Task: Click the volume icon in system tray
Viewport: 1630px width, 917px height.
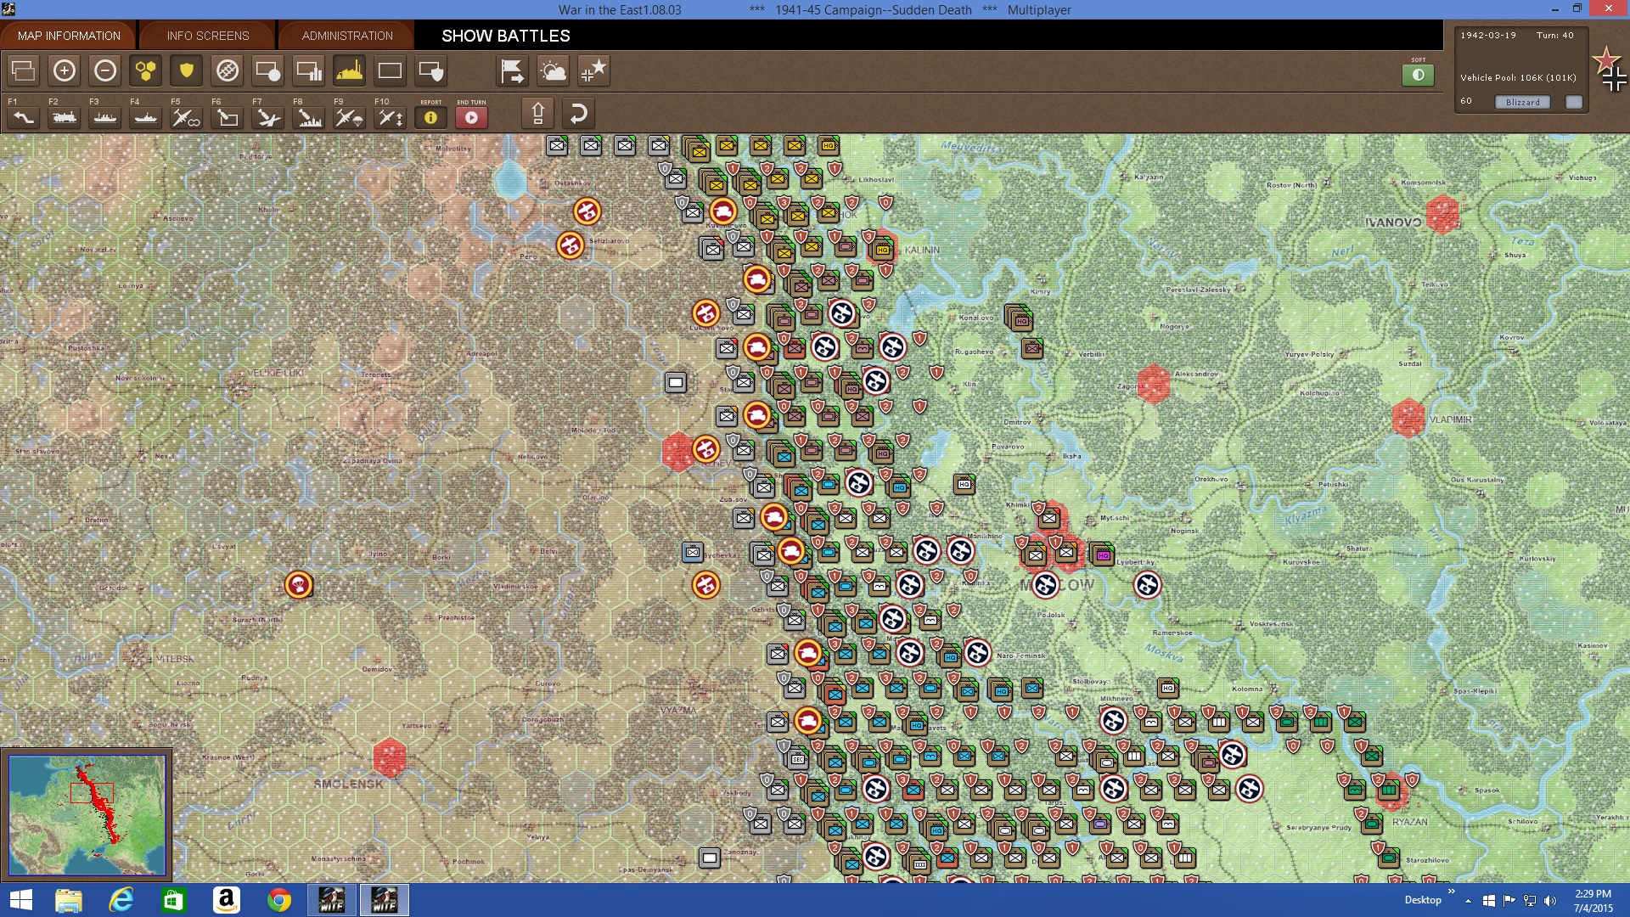Action: [1550, 901]
